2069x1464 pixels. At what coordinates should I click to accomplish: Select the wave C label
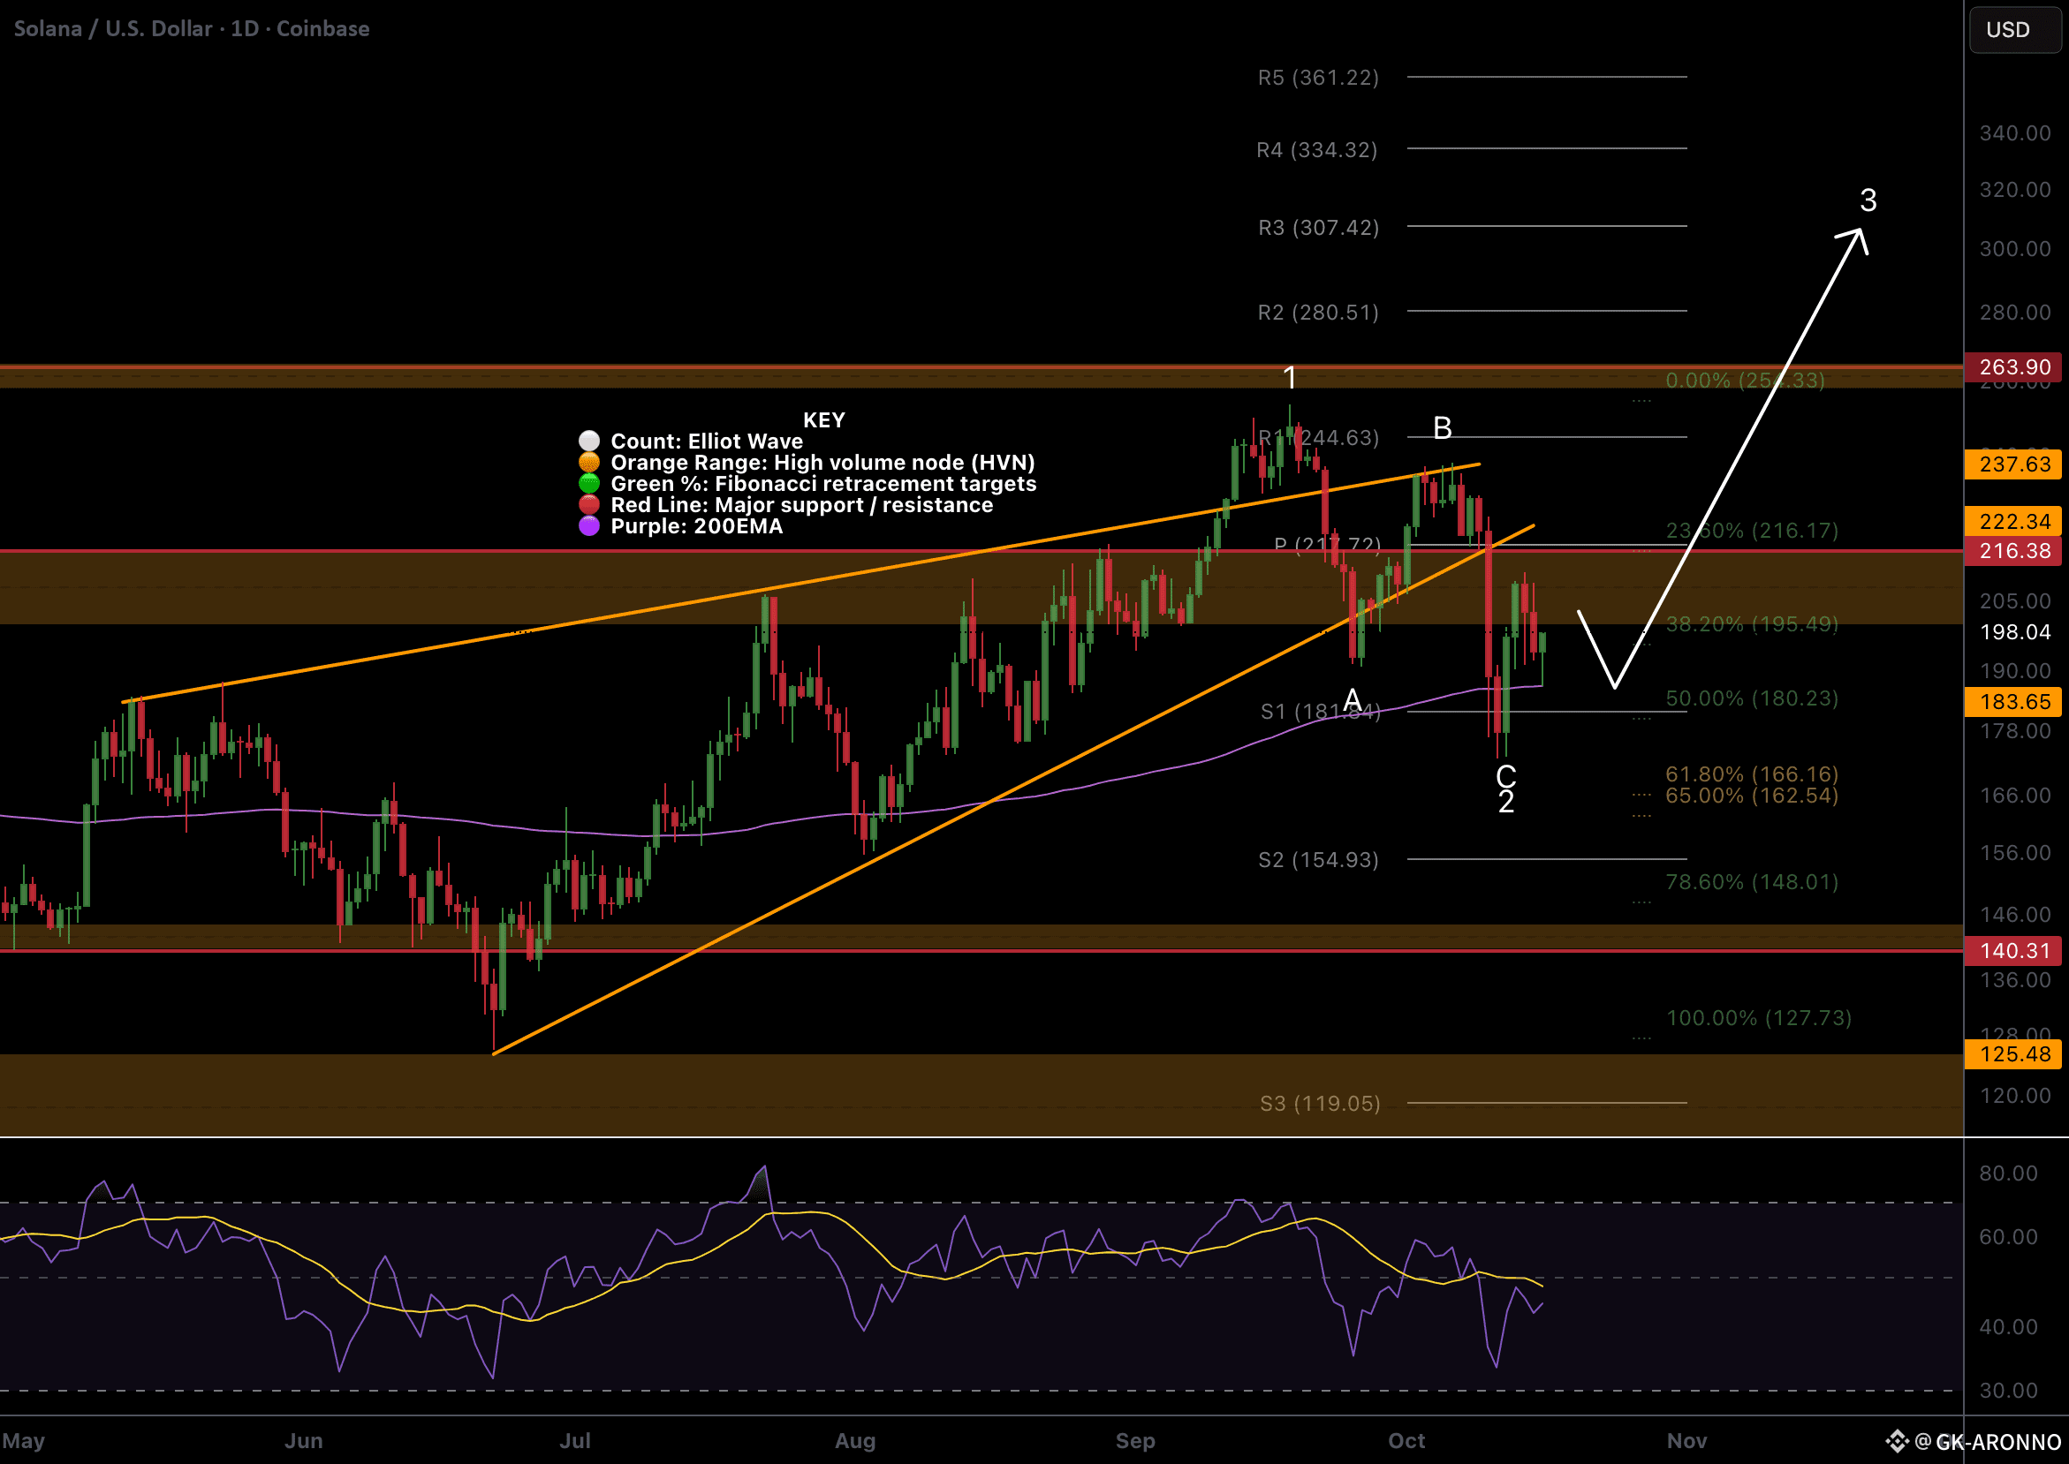click(1505, 776)
